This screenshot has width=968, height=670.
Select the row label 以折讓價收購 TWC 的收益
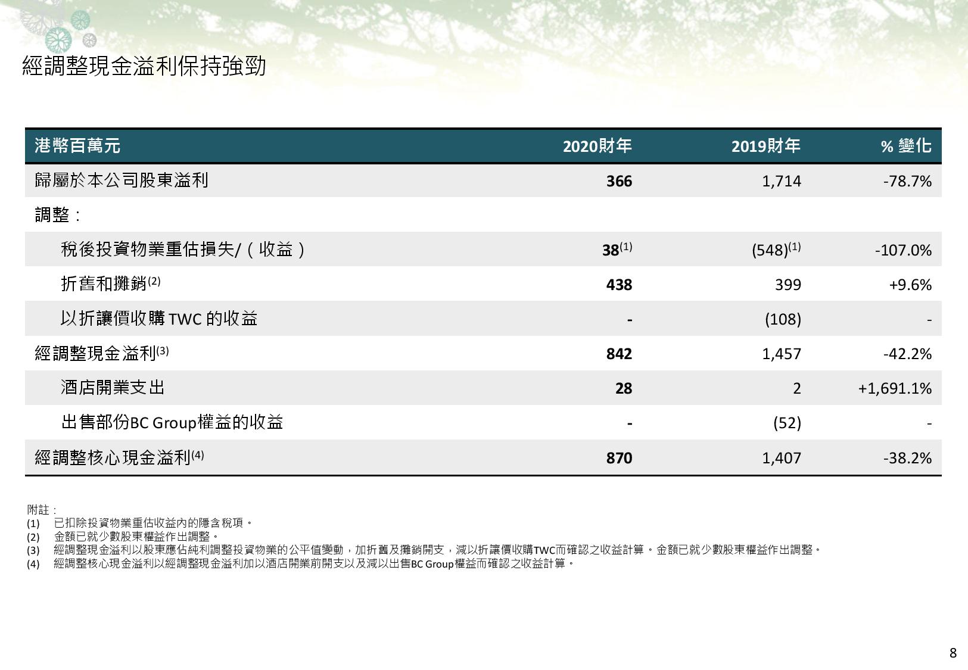point(159,319)
